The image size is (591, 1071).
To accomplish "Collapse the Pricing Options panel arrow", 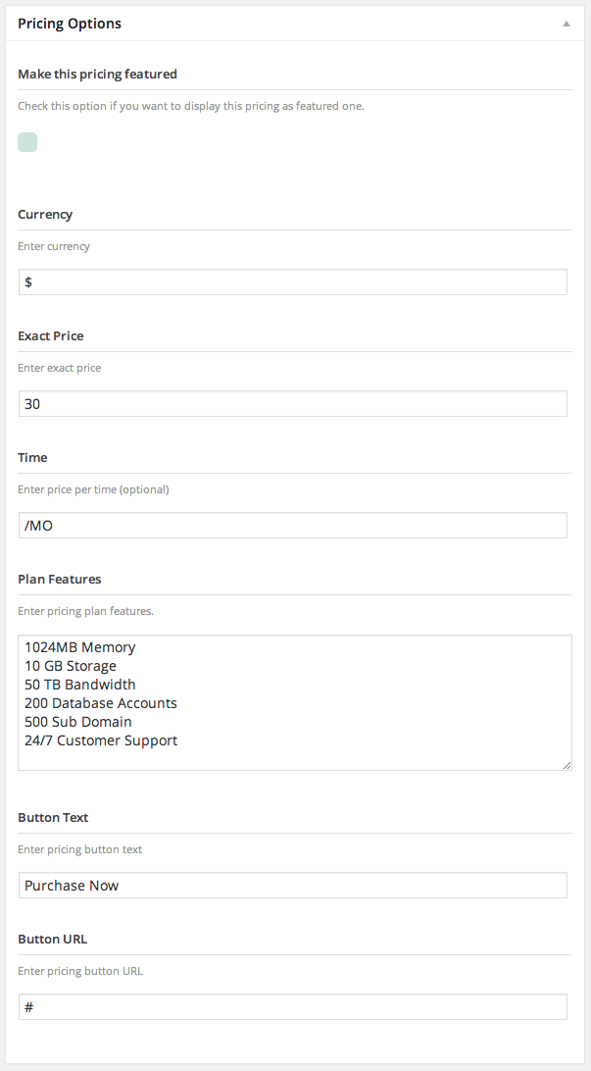I will (x=566, y=24).
